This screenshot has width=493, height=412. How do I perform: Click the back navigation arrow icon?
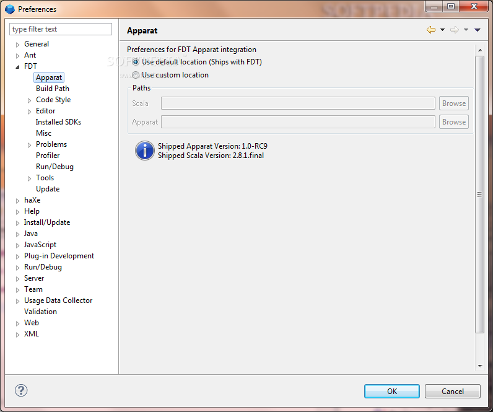[x=431, y=30]
